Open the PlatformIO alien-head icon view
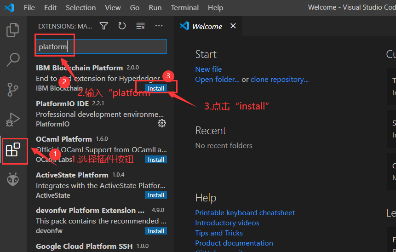The image size is (396, 252). point(12,179)
